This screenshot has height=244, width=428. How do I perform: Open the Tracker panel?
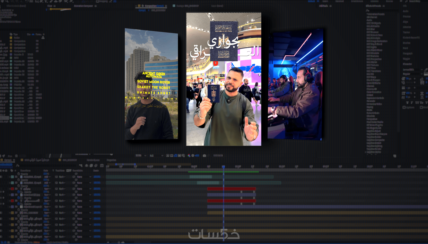coord(406,32)
